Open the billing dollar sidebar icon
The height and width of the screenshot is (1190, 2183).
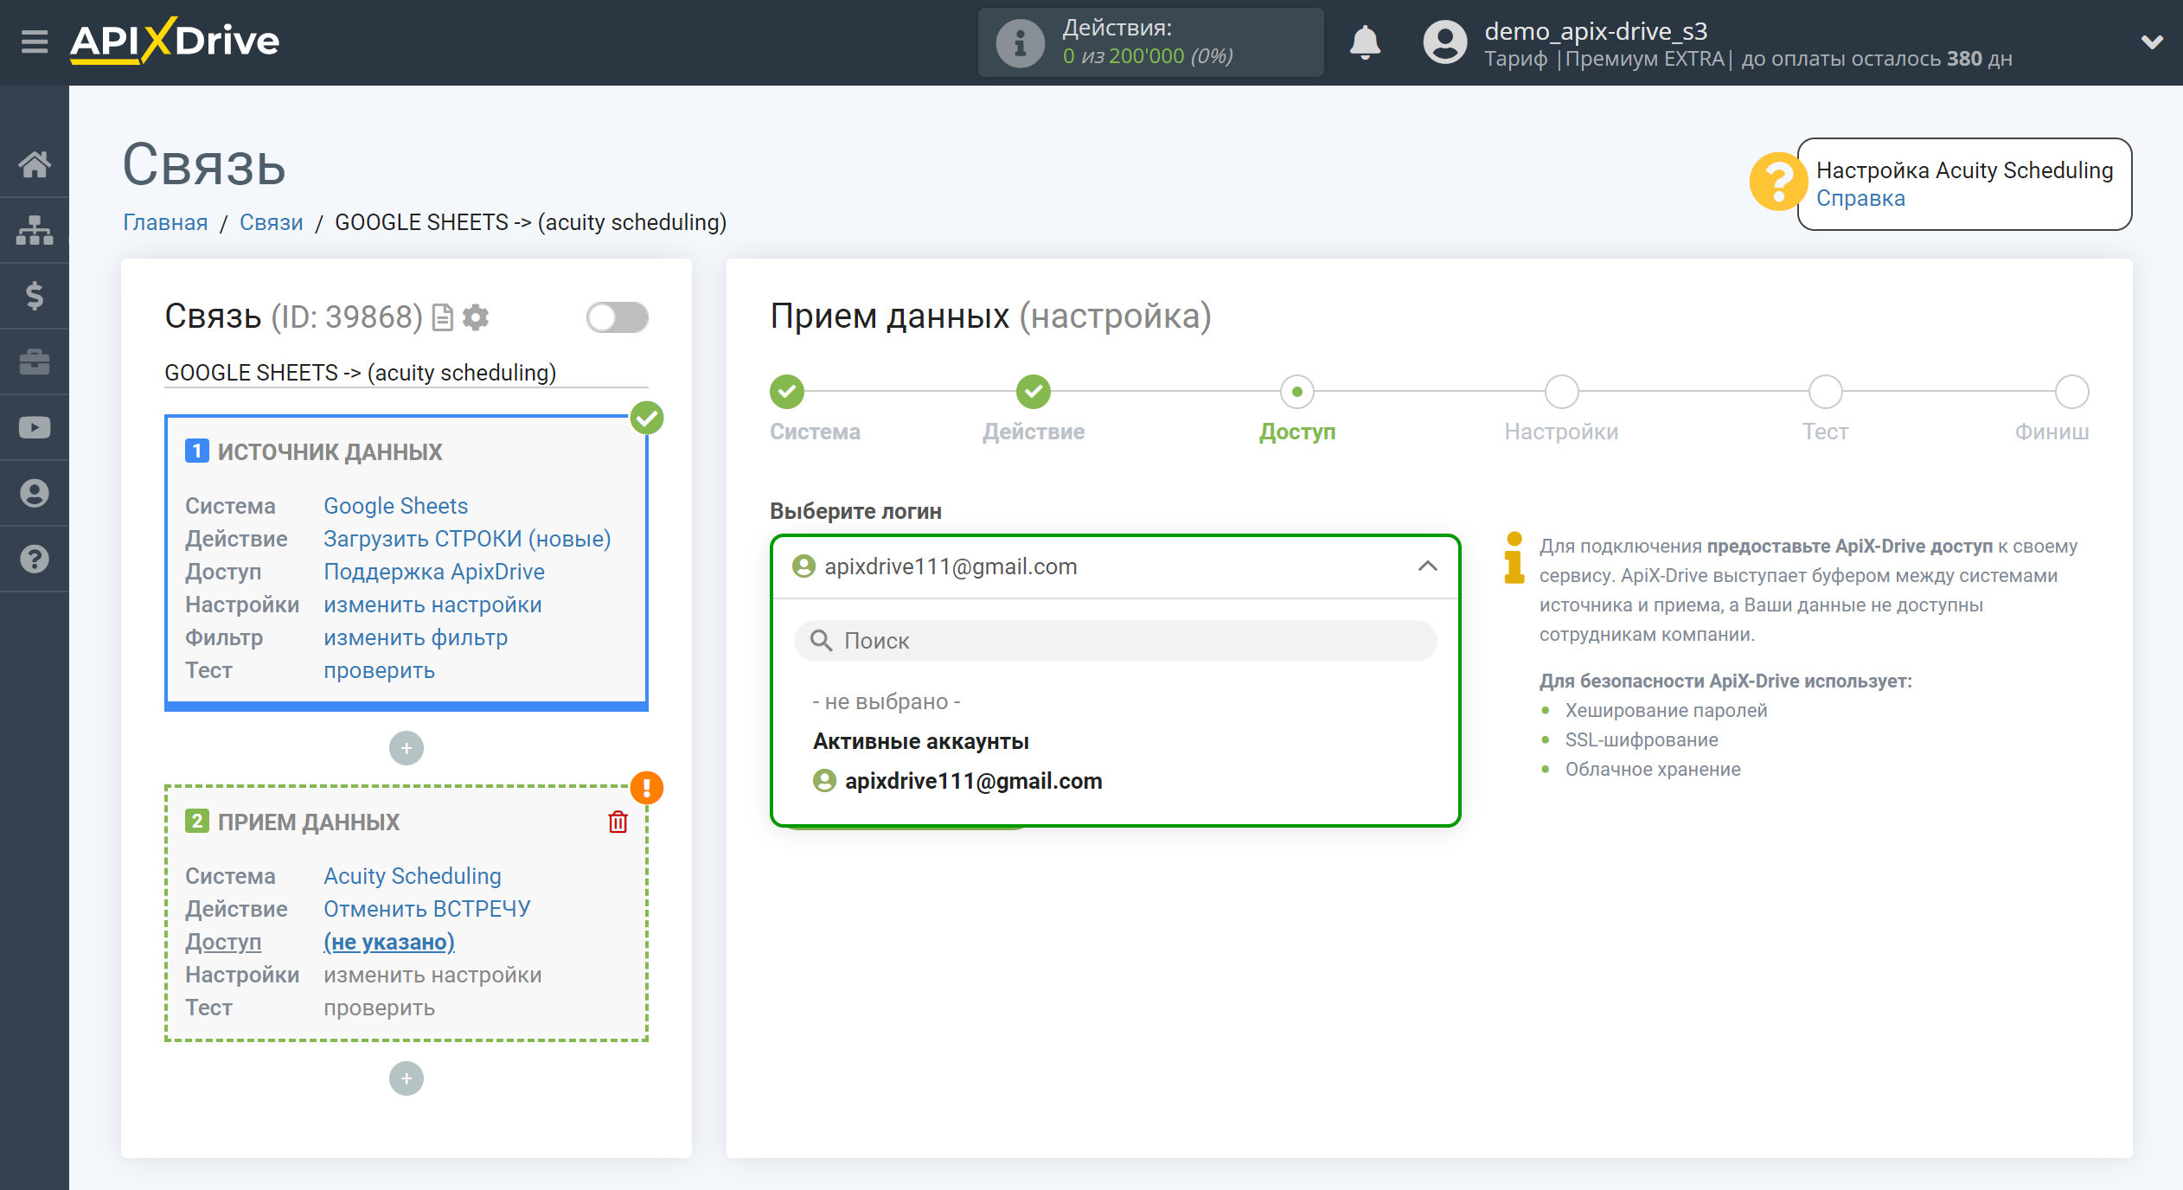35,295
